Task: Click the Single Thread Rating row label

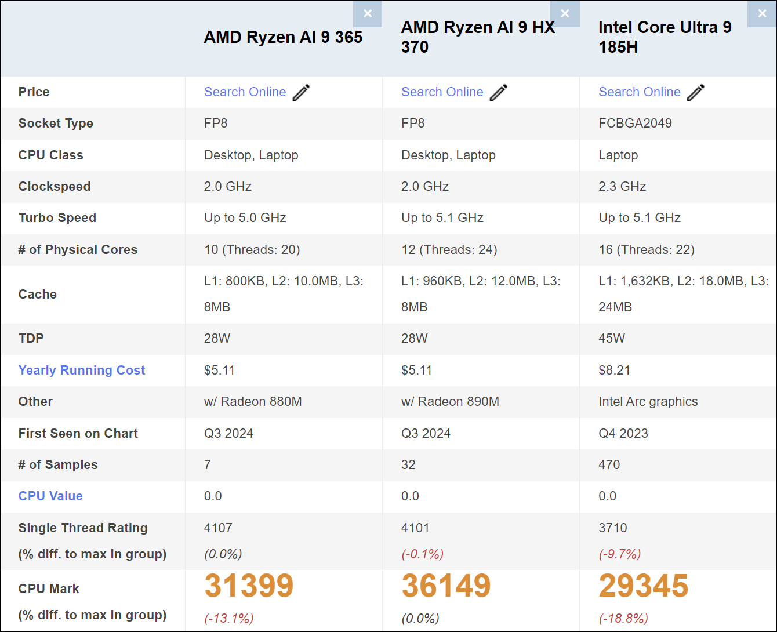Action: [83, 528]
